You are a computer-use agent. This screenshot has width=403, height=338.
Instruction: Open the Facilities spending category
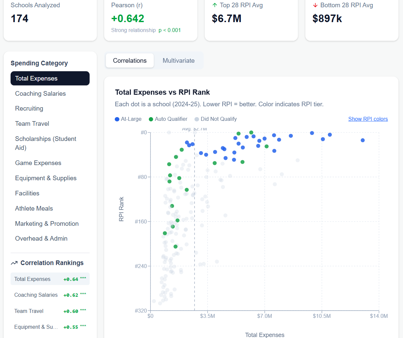point(27,193)
